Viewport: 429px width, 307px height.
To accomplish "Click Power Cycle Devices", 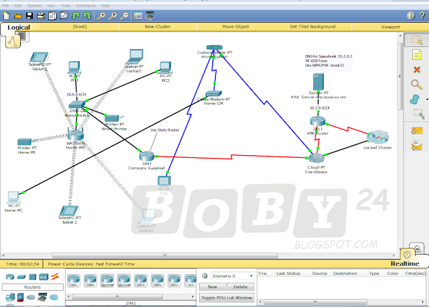I will (70, 264).
